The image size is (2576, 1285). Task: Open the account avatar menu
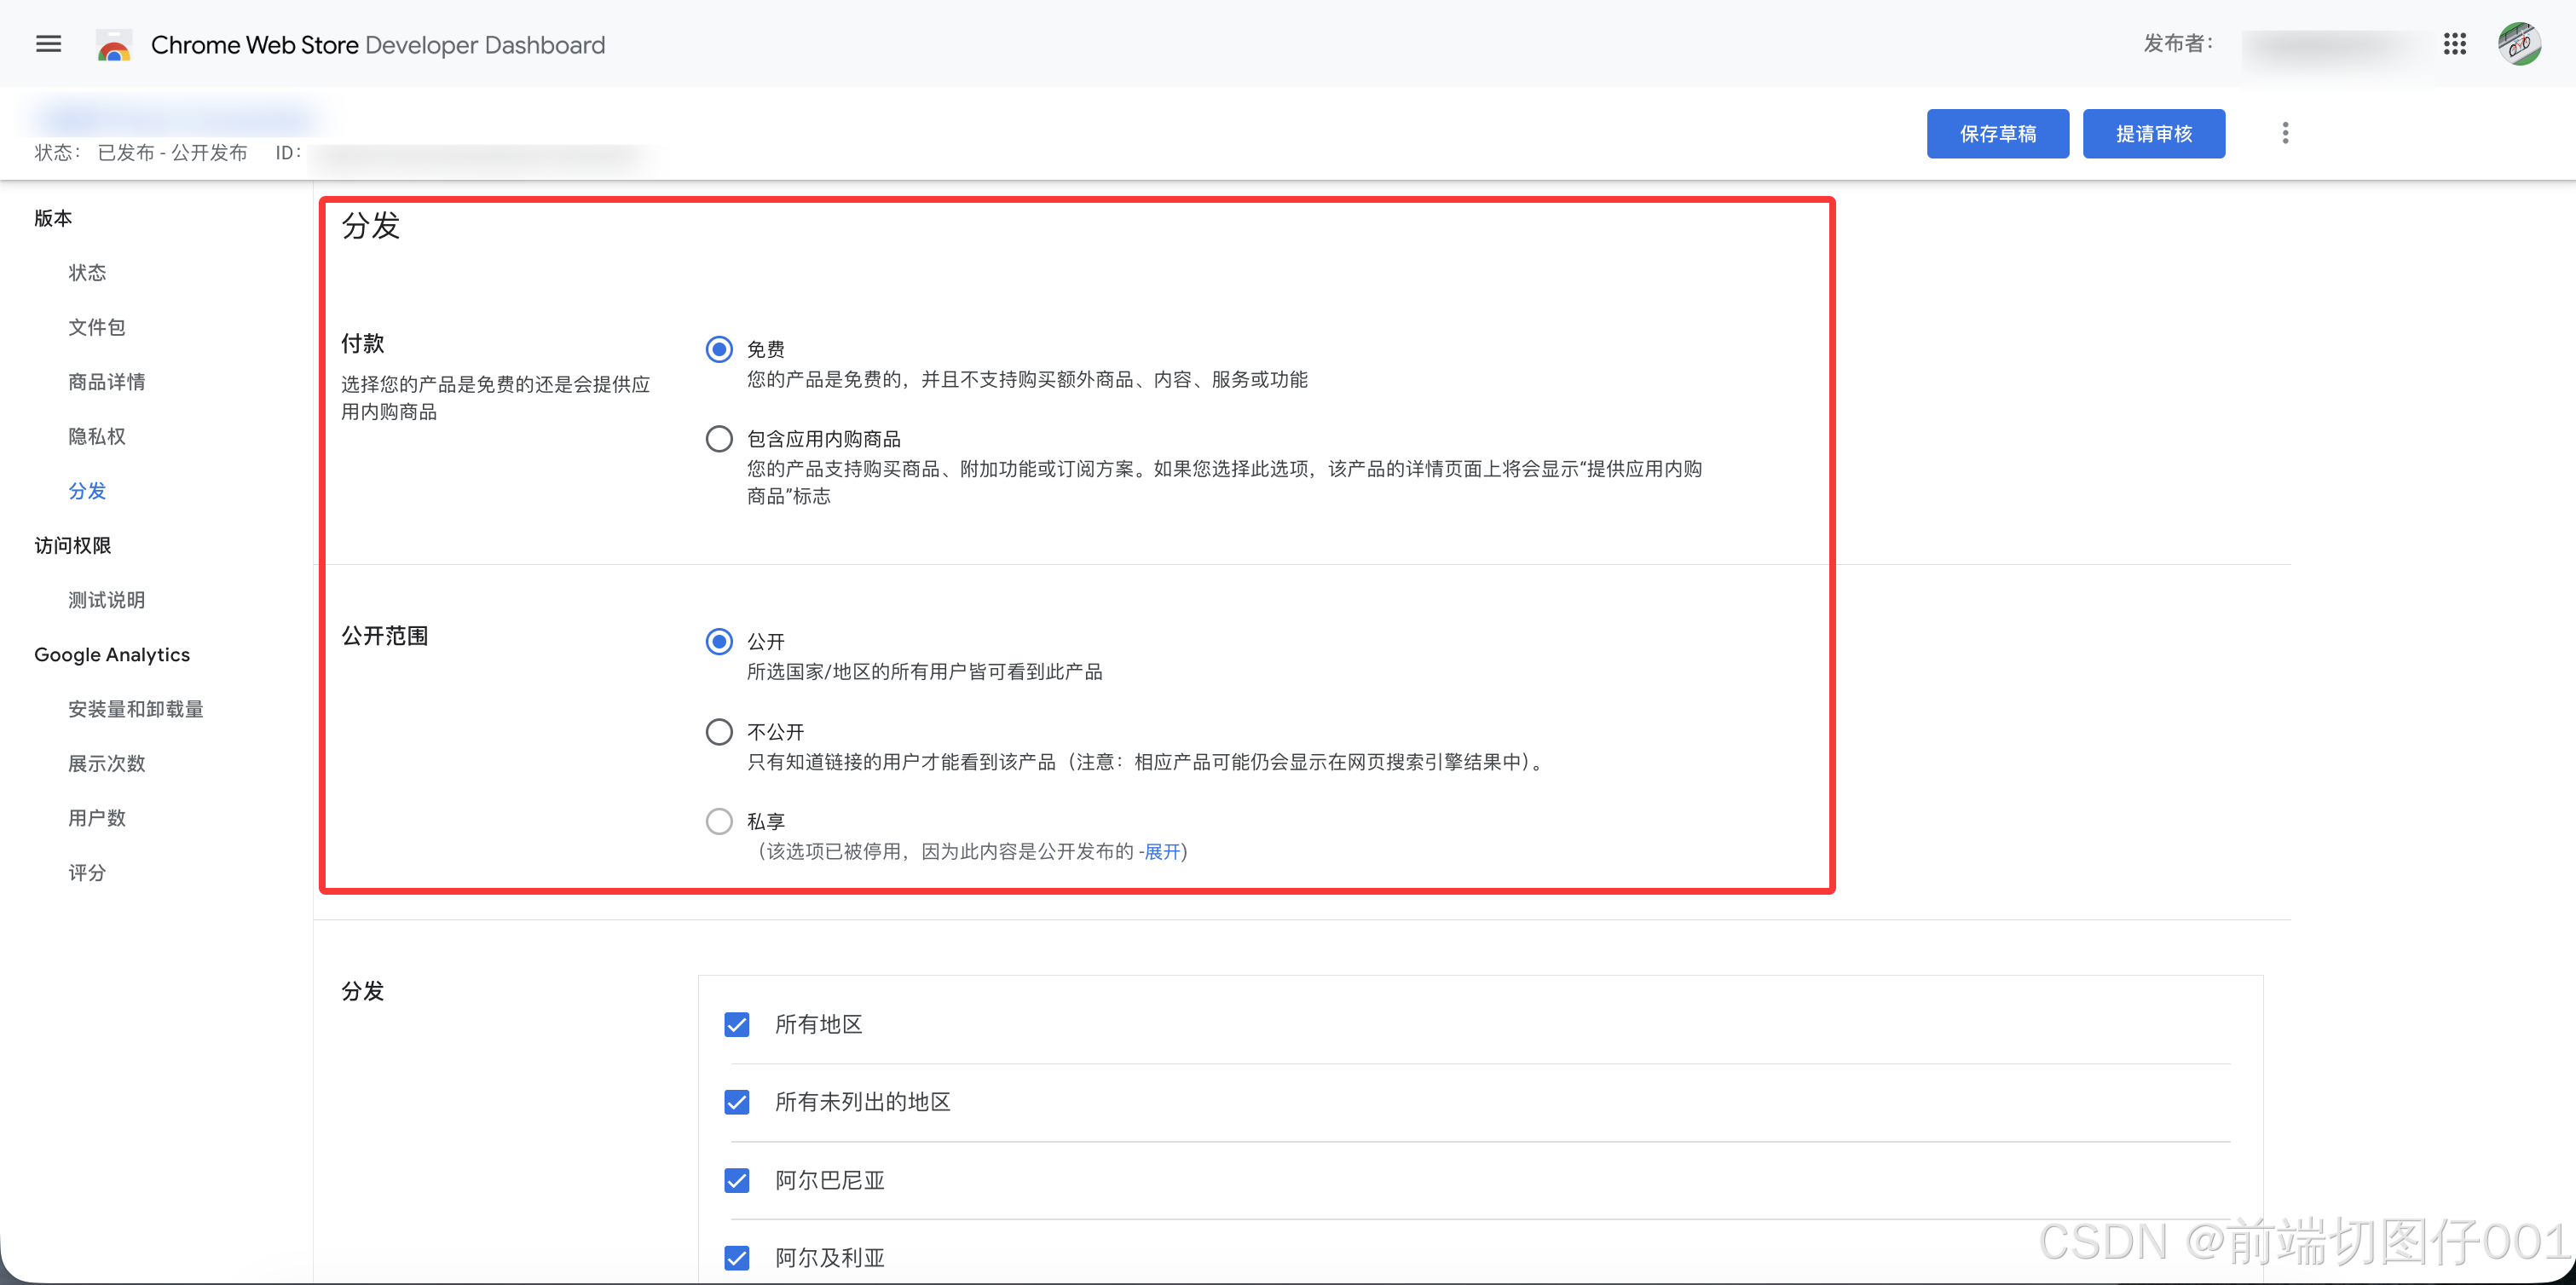(x=2518, y=44)
